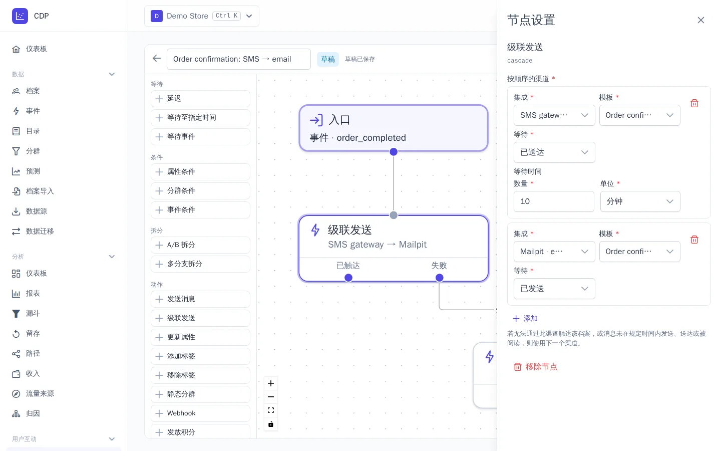Close the 节点设置 panel

pos(701,20)
